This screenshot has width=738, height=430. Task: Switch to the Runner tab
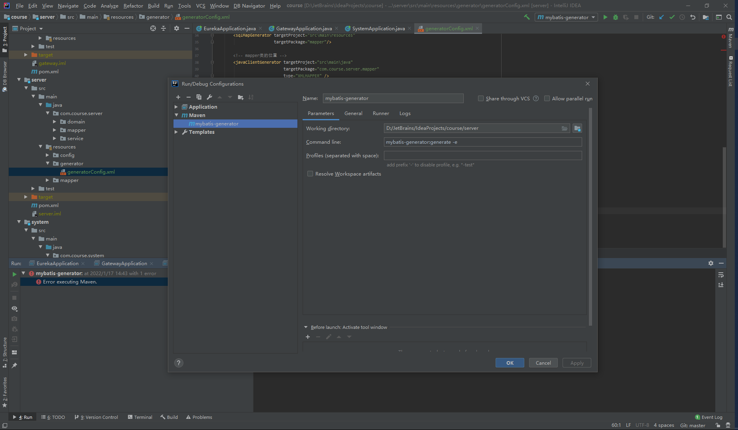click(x=381, y=113)
